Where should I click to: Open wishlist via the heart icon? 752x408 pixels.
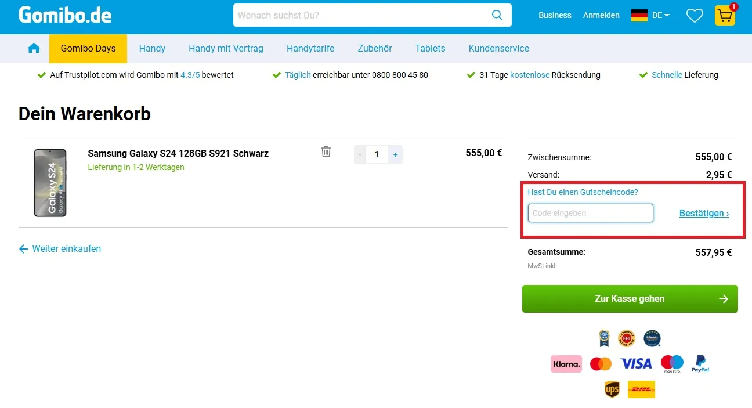coord(694,16)
